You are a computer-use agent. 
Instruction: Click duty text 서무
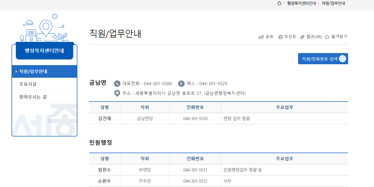[228, 181]
